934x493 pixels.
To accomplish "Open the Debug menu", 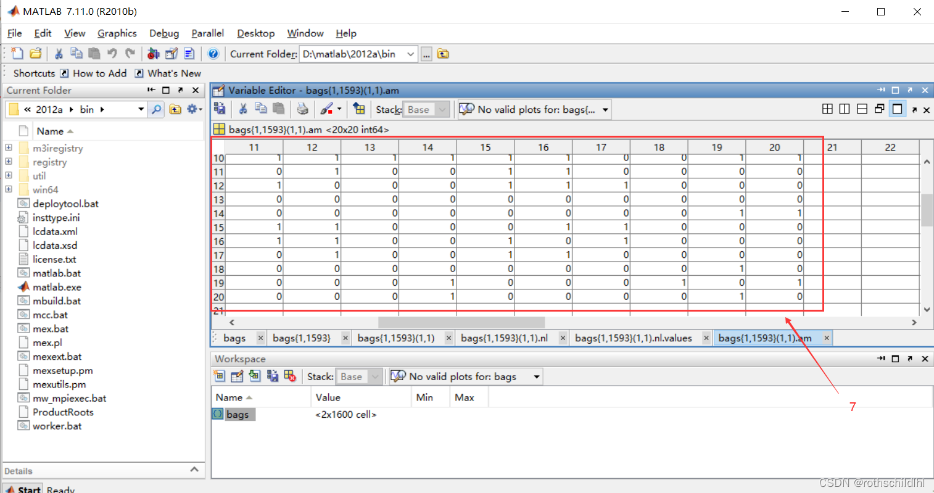I will (164, 33).
